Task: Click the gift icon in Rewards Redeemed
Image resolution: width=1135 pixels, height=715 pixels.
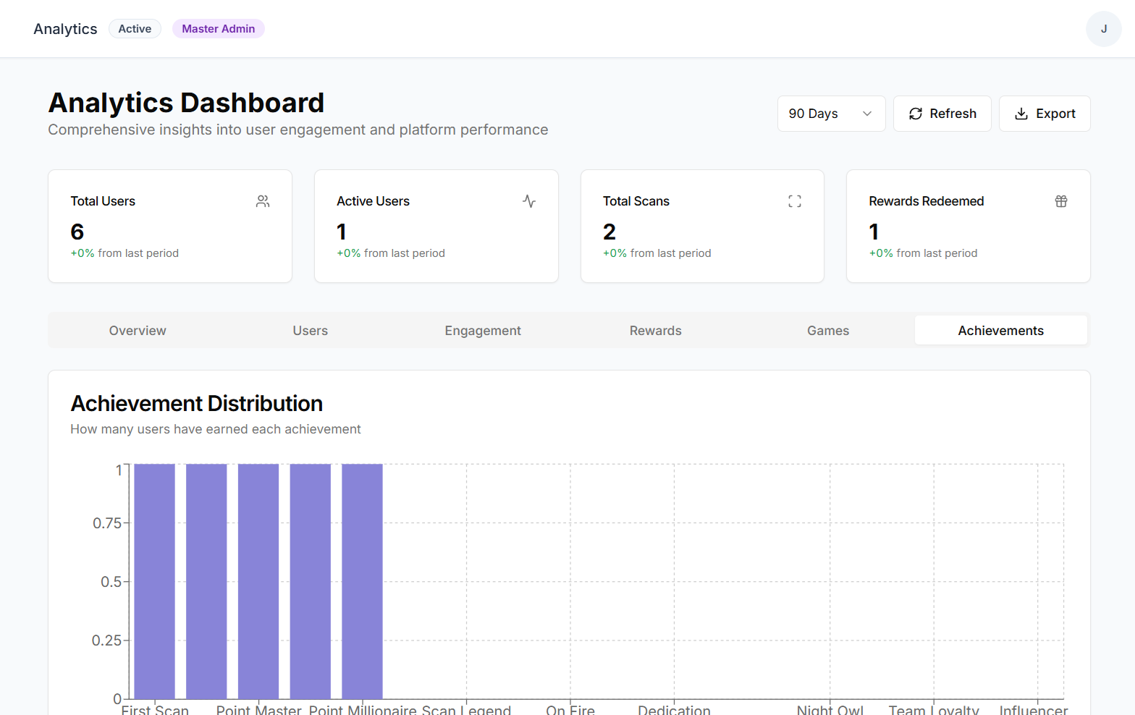Action: point(1061,201)
